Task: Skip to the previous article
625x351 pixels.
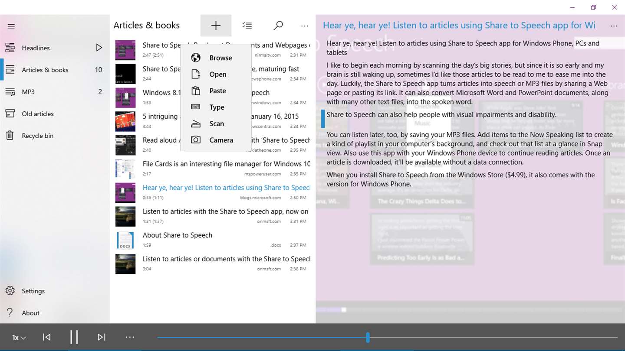Action: (46, 337)
